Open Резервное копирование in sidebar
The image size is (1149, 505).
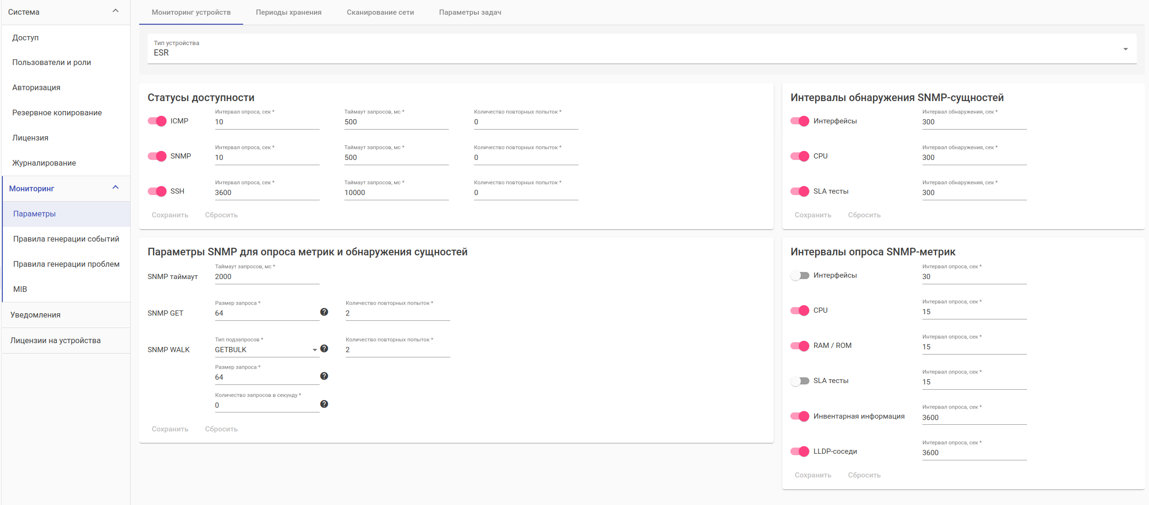pyautogui.click(x=57, y=112)
